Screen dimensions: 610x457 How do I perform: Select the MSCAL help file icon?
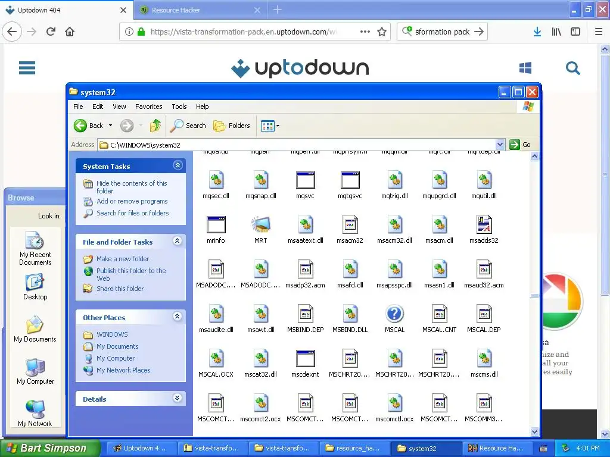pos(395,314)
